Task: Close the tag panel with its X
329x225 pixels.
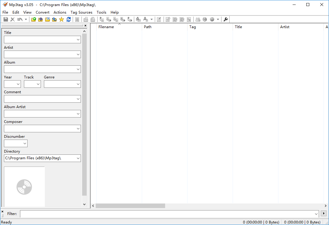Action: coord(85,26)
